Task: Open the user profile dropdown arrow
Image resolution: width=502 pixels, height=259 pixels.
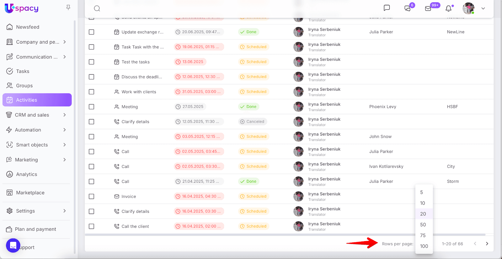Action: (483, 8)
